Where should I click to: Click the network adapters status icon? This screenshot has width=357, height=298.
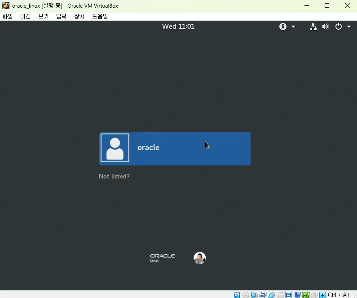click(x=263, y=295)
